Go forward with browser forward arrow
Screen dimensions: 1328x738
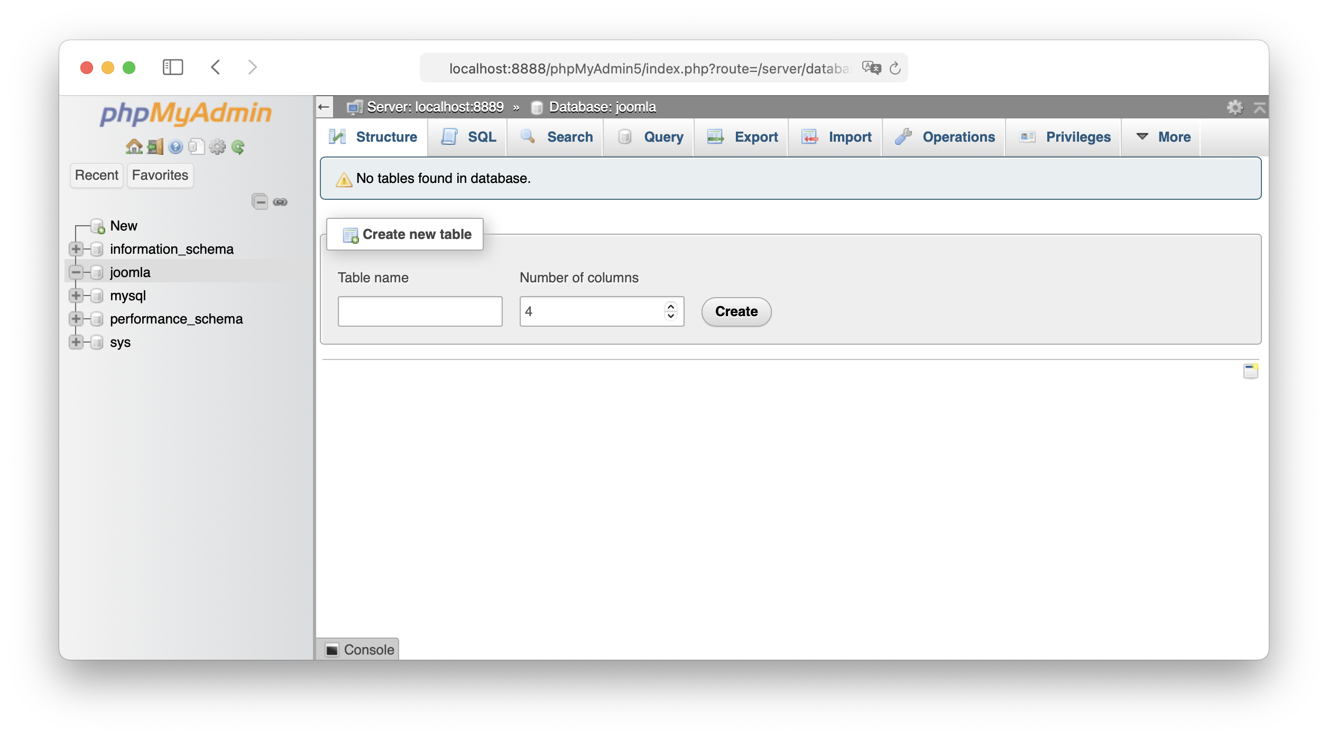(x=252, y=67)
